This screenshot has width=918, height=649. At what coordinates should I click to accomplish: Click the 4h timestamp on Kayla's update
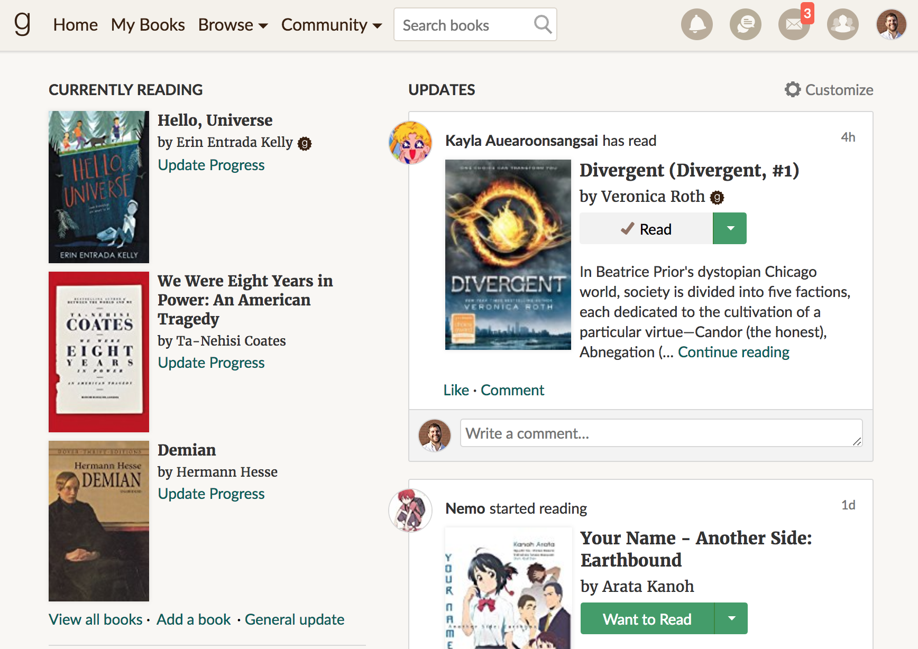tap(848, 137)
